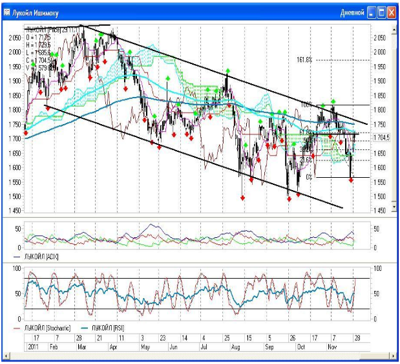Click the Дневной timeframe label in title bar
The image size is (400, 364).
point(352,12)
